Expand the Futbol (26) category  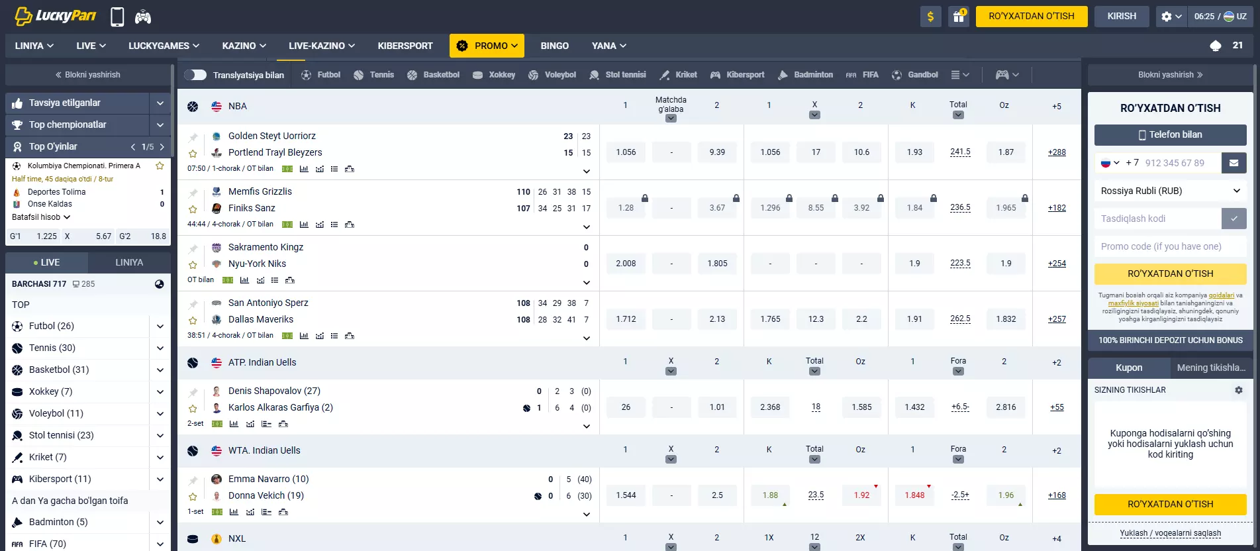click(160, 326)
